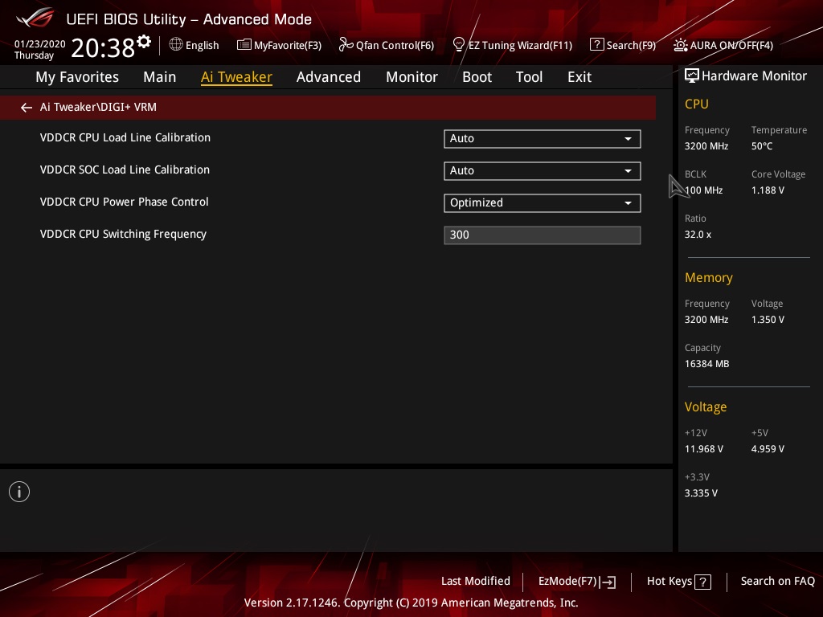Screen dimensions: 823x617
Task: Switch to Tool tab
Action: (x=529, y=77)
